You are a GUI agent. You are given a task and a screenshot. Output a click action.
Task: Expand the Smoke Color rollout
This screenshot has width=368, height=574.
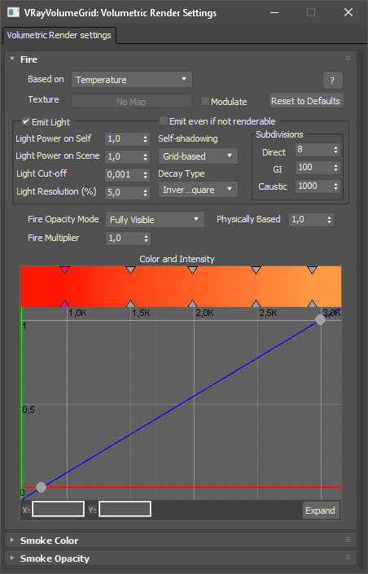click(12, 540)
